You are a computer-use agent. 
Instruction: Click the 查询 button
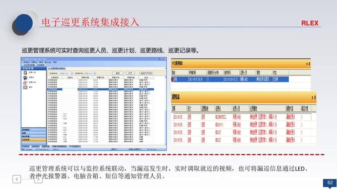118,73
